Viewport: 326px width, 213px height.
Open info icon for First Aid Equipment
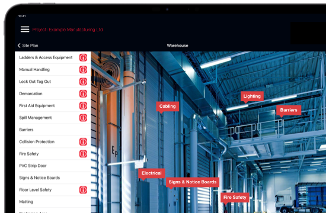coord(83,106)
